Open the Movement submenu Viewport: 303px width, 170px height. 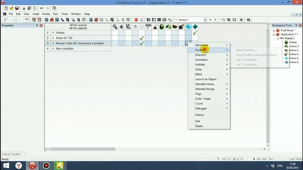pos(209,45)
